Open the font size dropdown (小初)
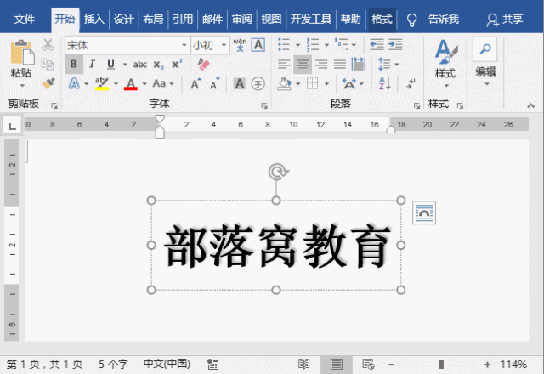The image size is (544, 374). (x=224, y=45)
